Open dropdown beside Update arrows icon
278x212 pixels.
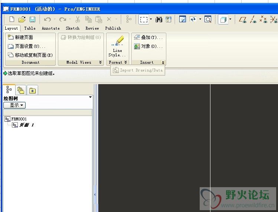(x=200, y=19)
